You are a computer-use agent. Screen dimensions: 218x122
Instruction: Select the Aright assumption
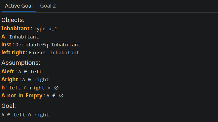[x=25, y=80]
